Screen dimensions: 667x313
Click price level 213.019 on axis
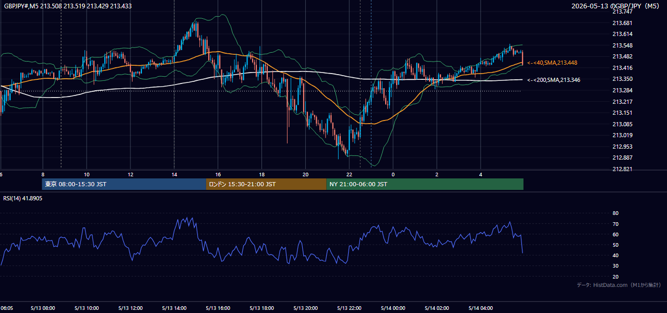click(622, 135)
